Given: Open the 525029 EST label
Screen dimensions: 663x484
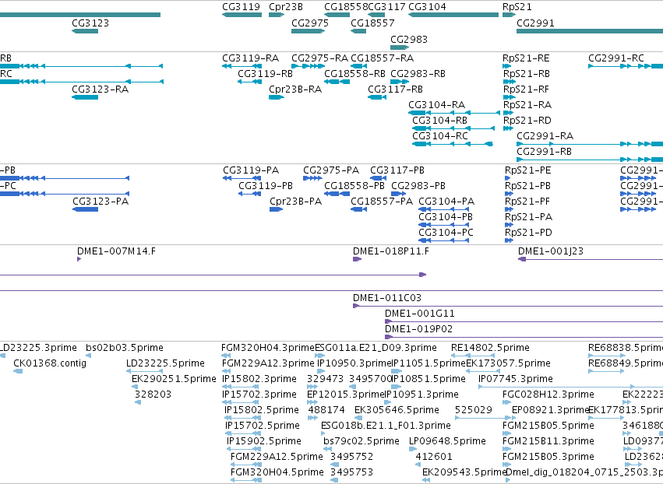Looking at the screenshot, I should 474,410.
